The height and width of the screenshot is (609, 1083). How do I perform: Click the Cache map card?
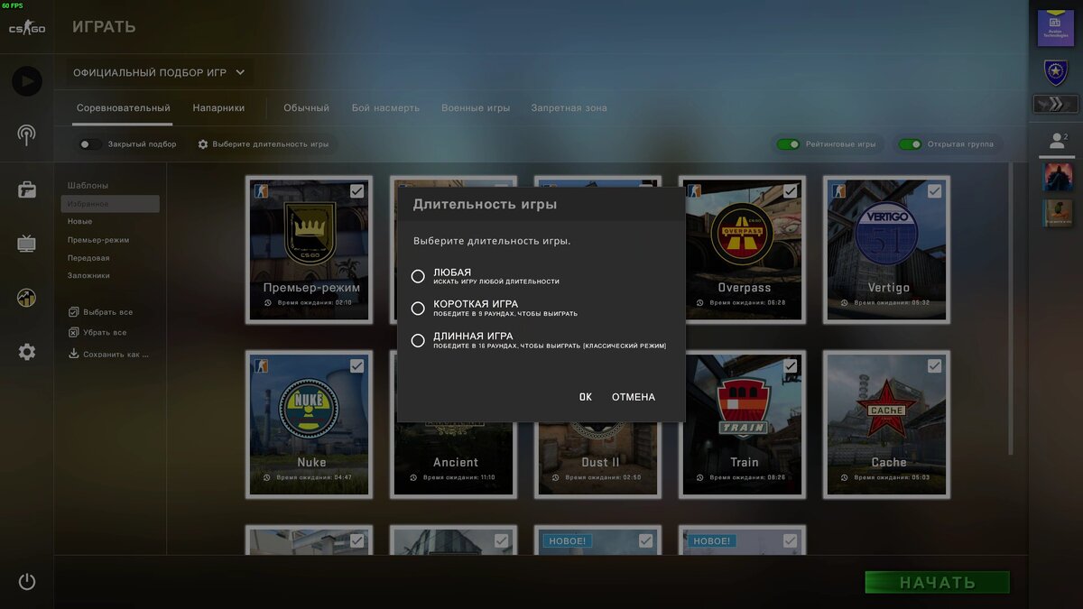[888, 424]
